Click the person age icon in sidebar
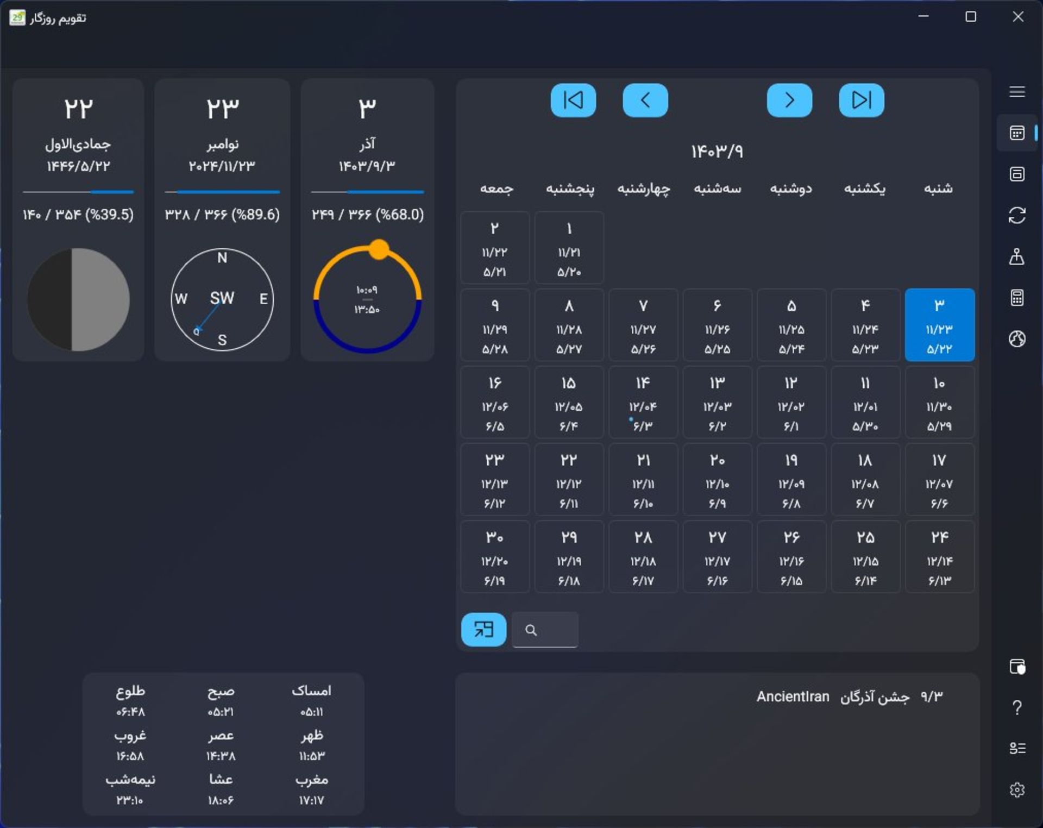 [x=1017, y=256]
